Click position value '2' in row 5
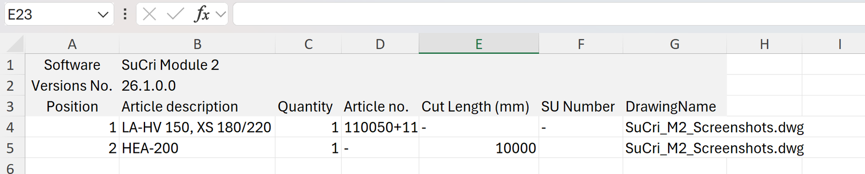Image resolution: width=865 pixels, height=174 pixels. [72, 148]
